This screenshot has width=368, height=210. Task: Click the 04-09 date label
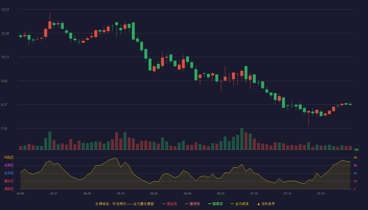pyautogui.click(x=21, y=193)
